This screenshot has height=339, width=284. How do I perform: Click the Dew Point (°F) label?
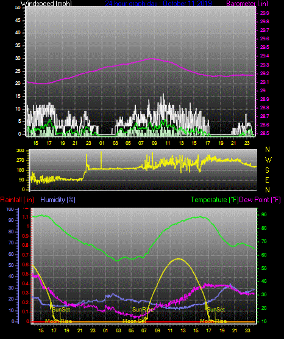tap(260, 200)
